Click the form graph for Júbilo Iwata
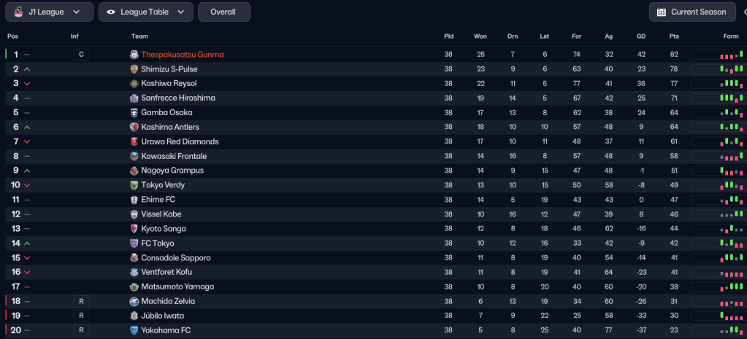Viewport: 747px width, 339px height. point(717,316)
